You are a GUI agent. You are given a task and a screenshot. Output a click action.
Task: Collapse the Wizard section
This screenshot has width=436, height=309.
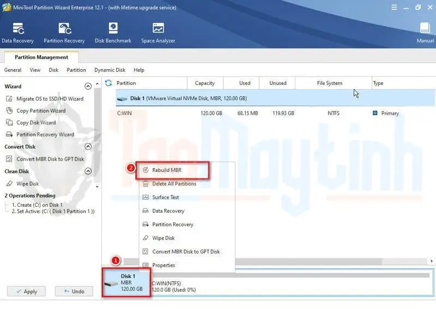[x=88, y=86]
